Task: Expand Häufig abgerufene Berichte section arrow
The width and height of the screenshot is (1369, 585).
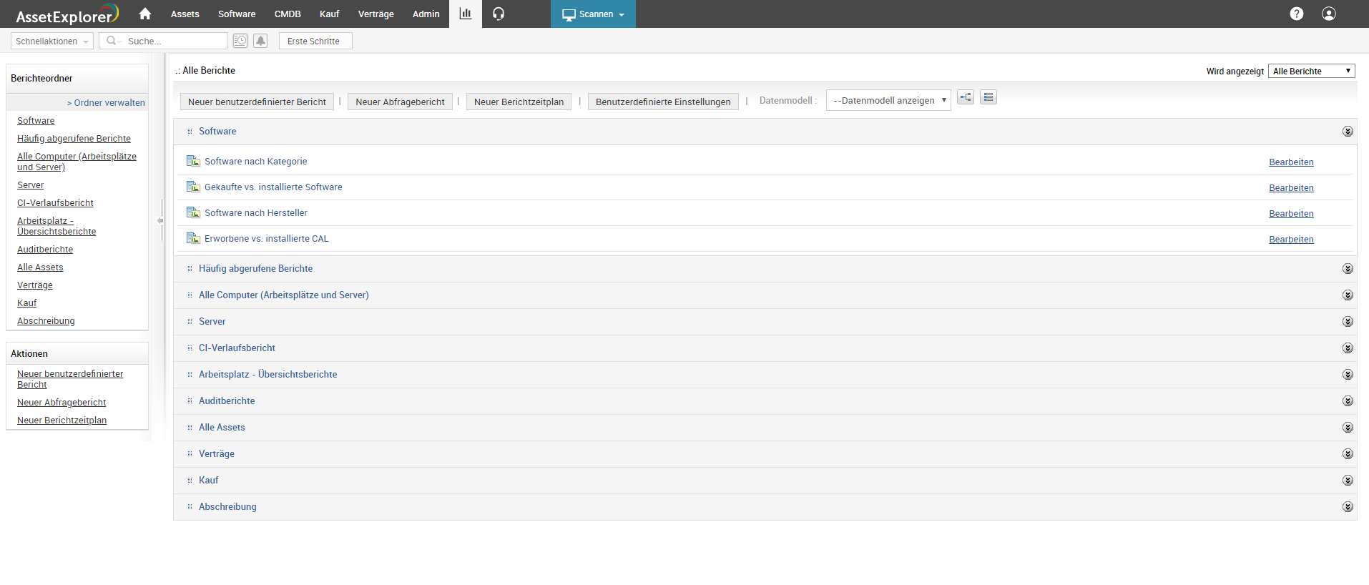Action: [1348, 269]
